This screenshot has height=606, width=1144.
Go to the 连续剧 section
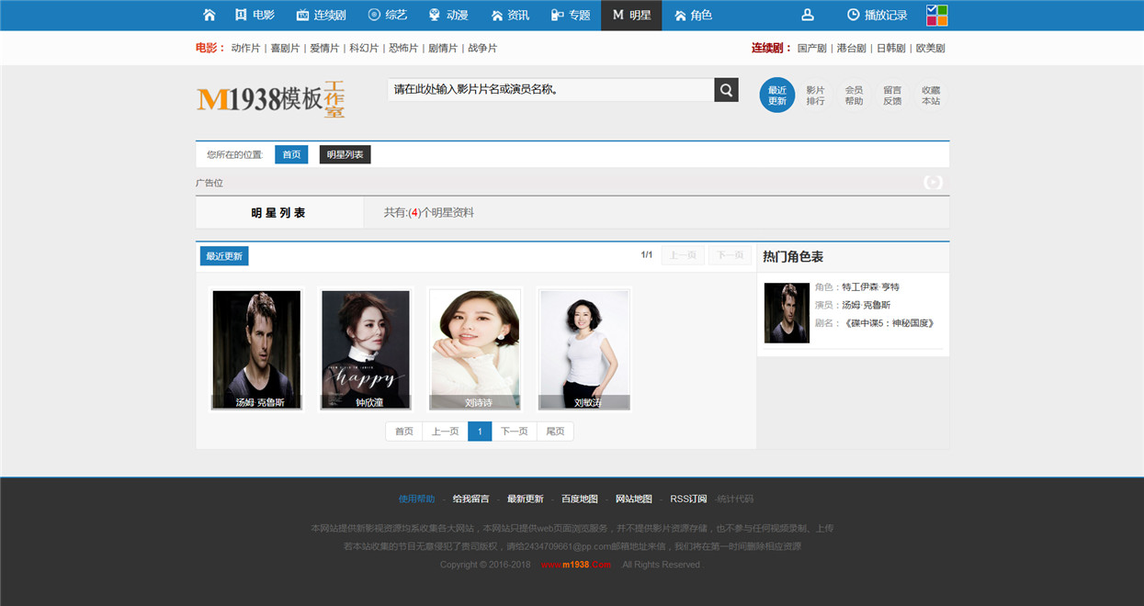(x=321, y=15)
